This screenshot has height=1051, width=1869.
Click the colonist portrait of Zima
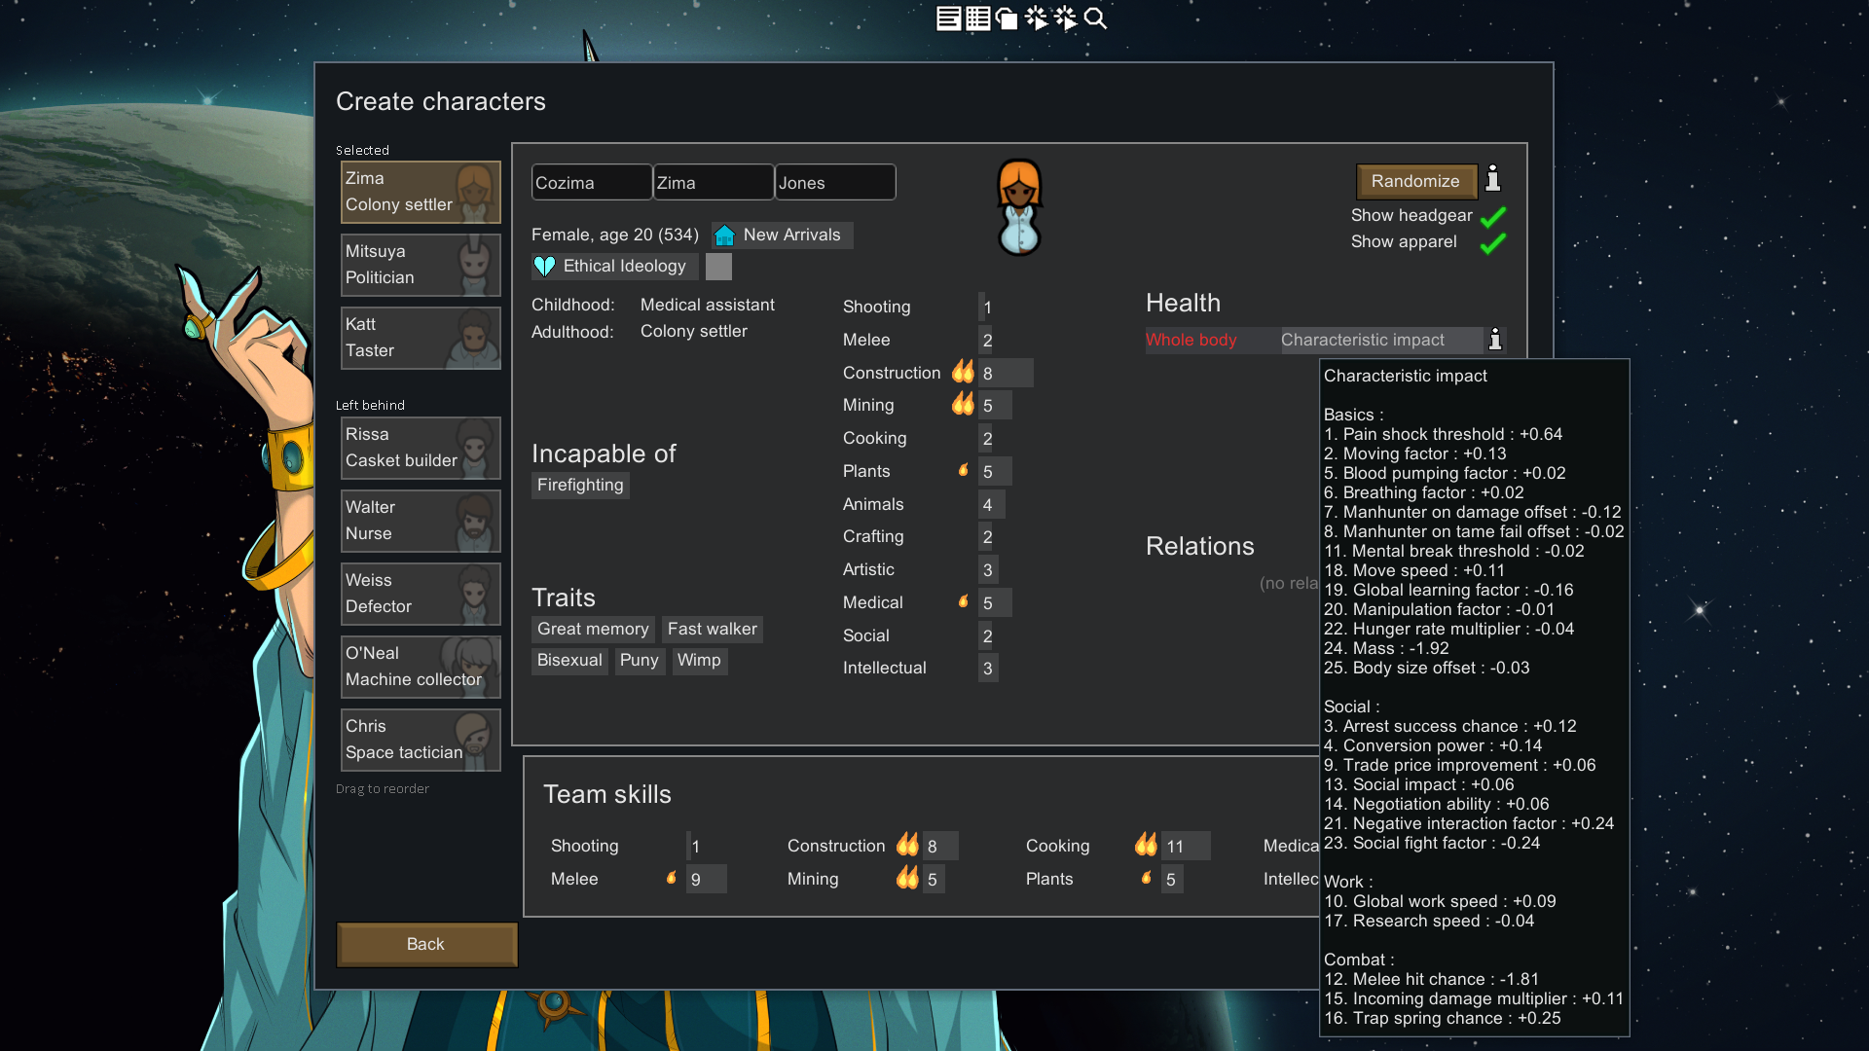click(x=1019, y=207)
